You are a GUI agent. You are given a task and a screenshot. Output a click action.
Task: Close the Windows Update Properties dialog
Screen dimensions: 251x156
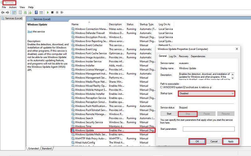tap(237, 49)
